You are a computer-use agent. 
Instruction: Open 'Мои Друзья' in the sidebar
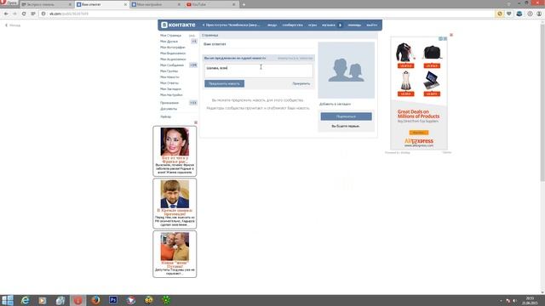(x=169, y=42)
